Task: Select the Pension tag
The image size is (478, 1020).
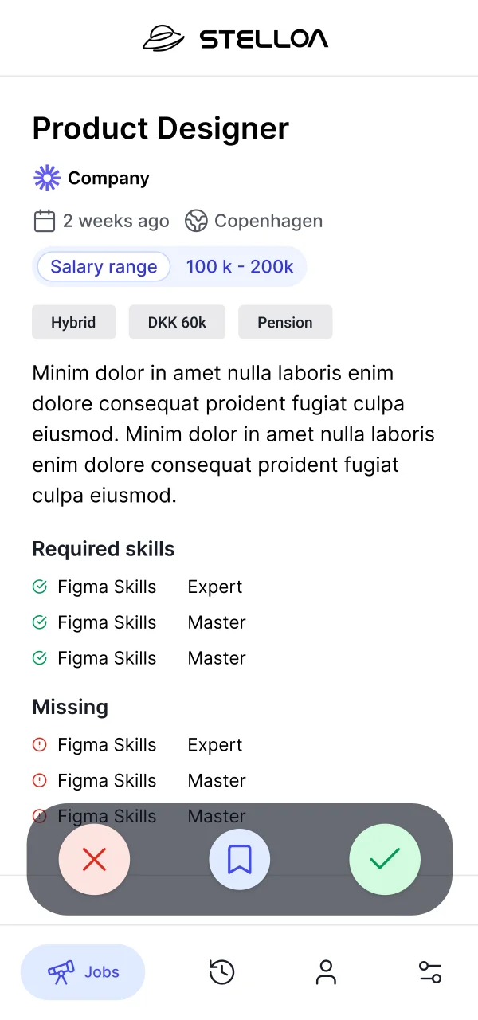Action: 285,322
